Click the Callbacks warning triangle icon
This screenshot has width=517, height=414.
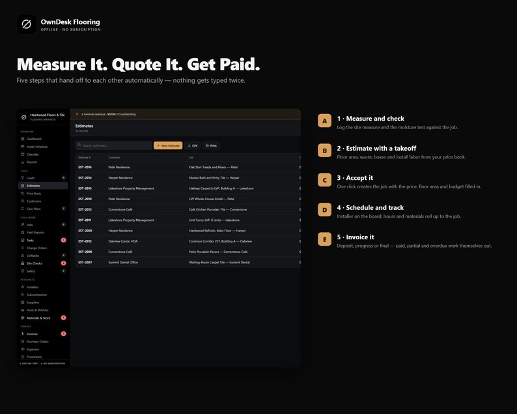pyautogui.click(x=22, y=255)
